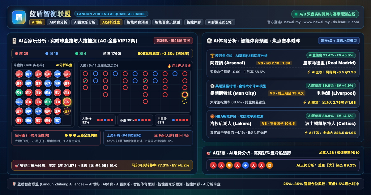371x195 pixels.
Task: Click the trophy icon next to 欧冠焦点战
Action: coord(212,56)
